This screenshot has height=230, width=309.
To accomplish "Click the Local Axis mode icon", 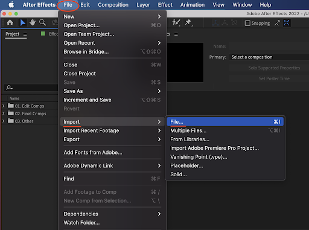I will [215, 23].
